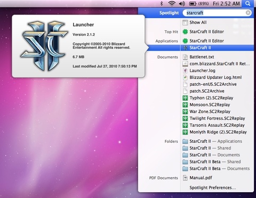Open Tarsonis Assault.SC2Replay
Screen dimensions: 256x198
pos(217,125)
